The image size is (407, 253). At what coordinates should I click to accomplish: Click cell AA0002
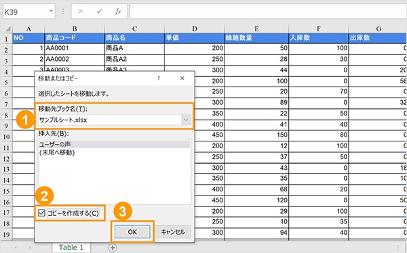tap(75, 60)
